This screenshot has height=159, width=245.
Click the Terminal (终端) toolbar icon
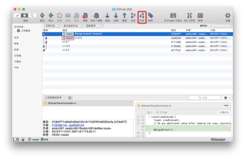200,15
